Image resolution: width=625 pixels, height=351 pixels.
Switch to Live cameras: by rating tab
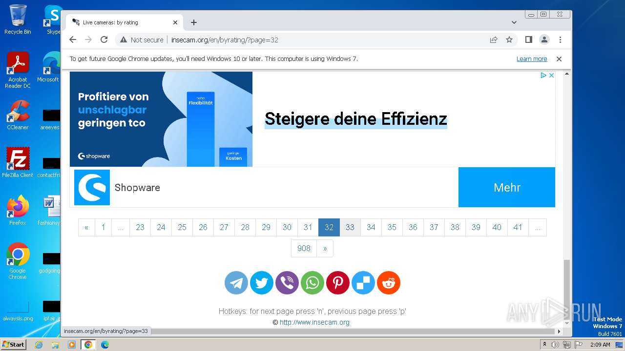pos(125,22)
